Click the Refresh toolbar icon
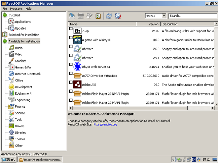This screenshot has width=218, height=163. pos(109,16)
